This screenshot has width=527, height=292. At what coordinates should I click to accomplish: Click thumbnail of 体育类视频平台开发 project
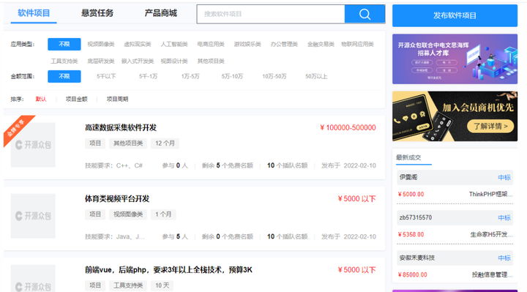pos(33,216)
